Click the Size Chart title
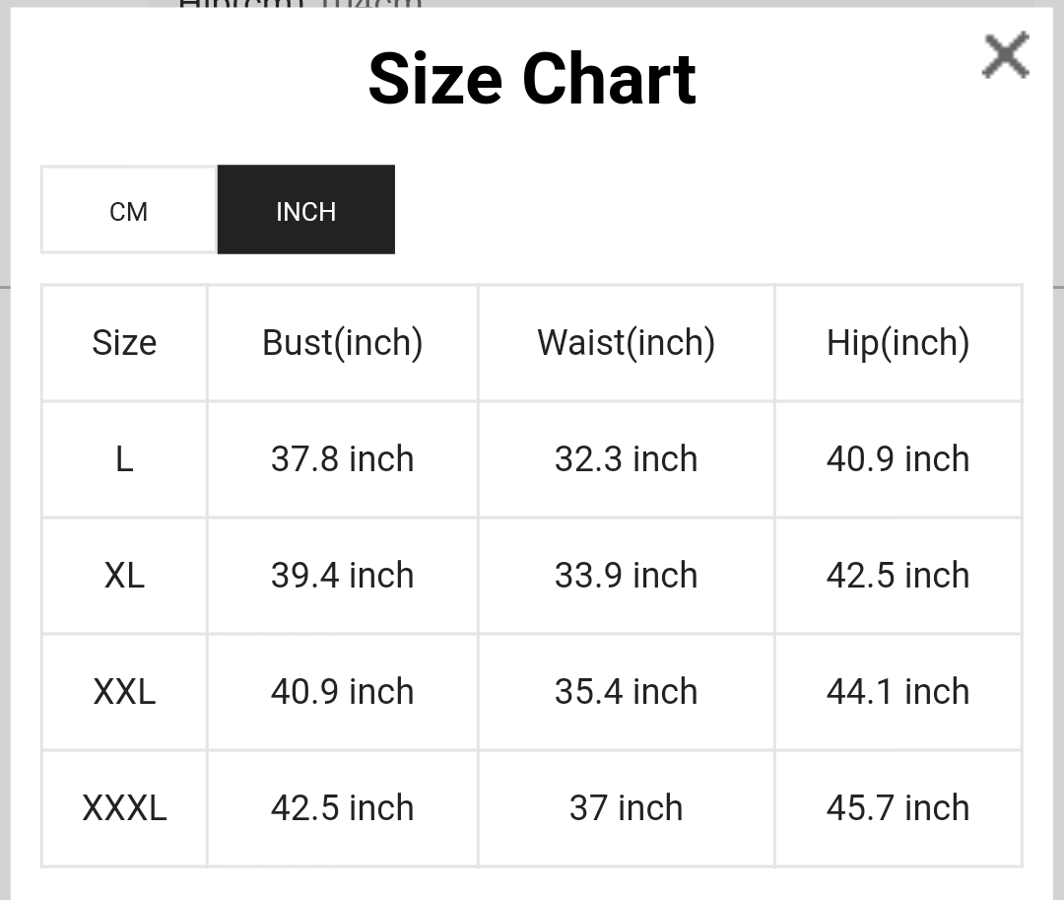Image resolution: width=1064 pixels, height=900 pixels. pos(532,77)
